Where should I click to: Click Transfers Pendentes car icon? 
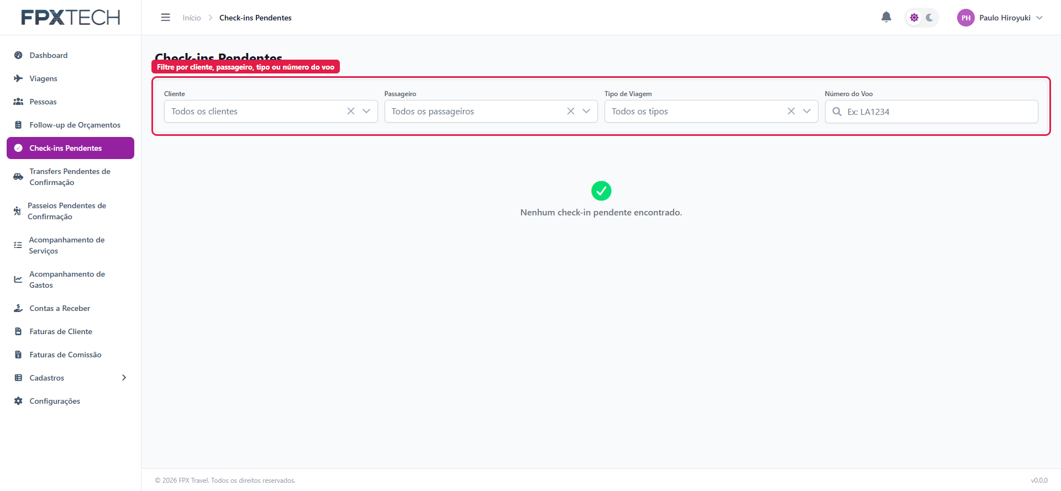click(x=18, y=177)
